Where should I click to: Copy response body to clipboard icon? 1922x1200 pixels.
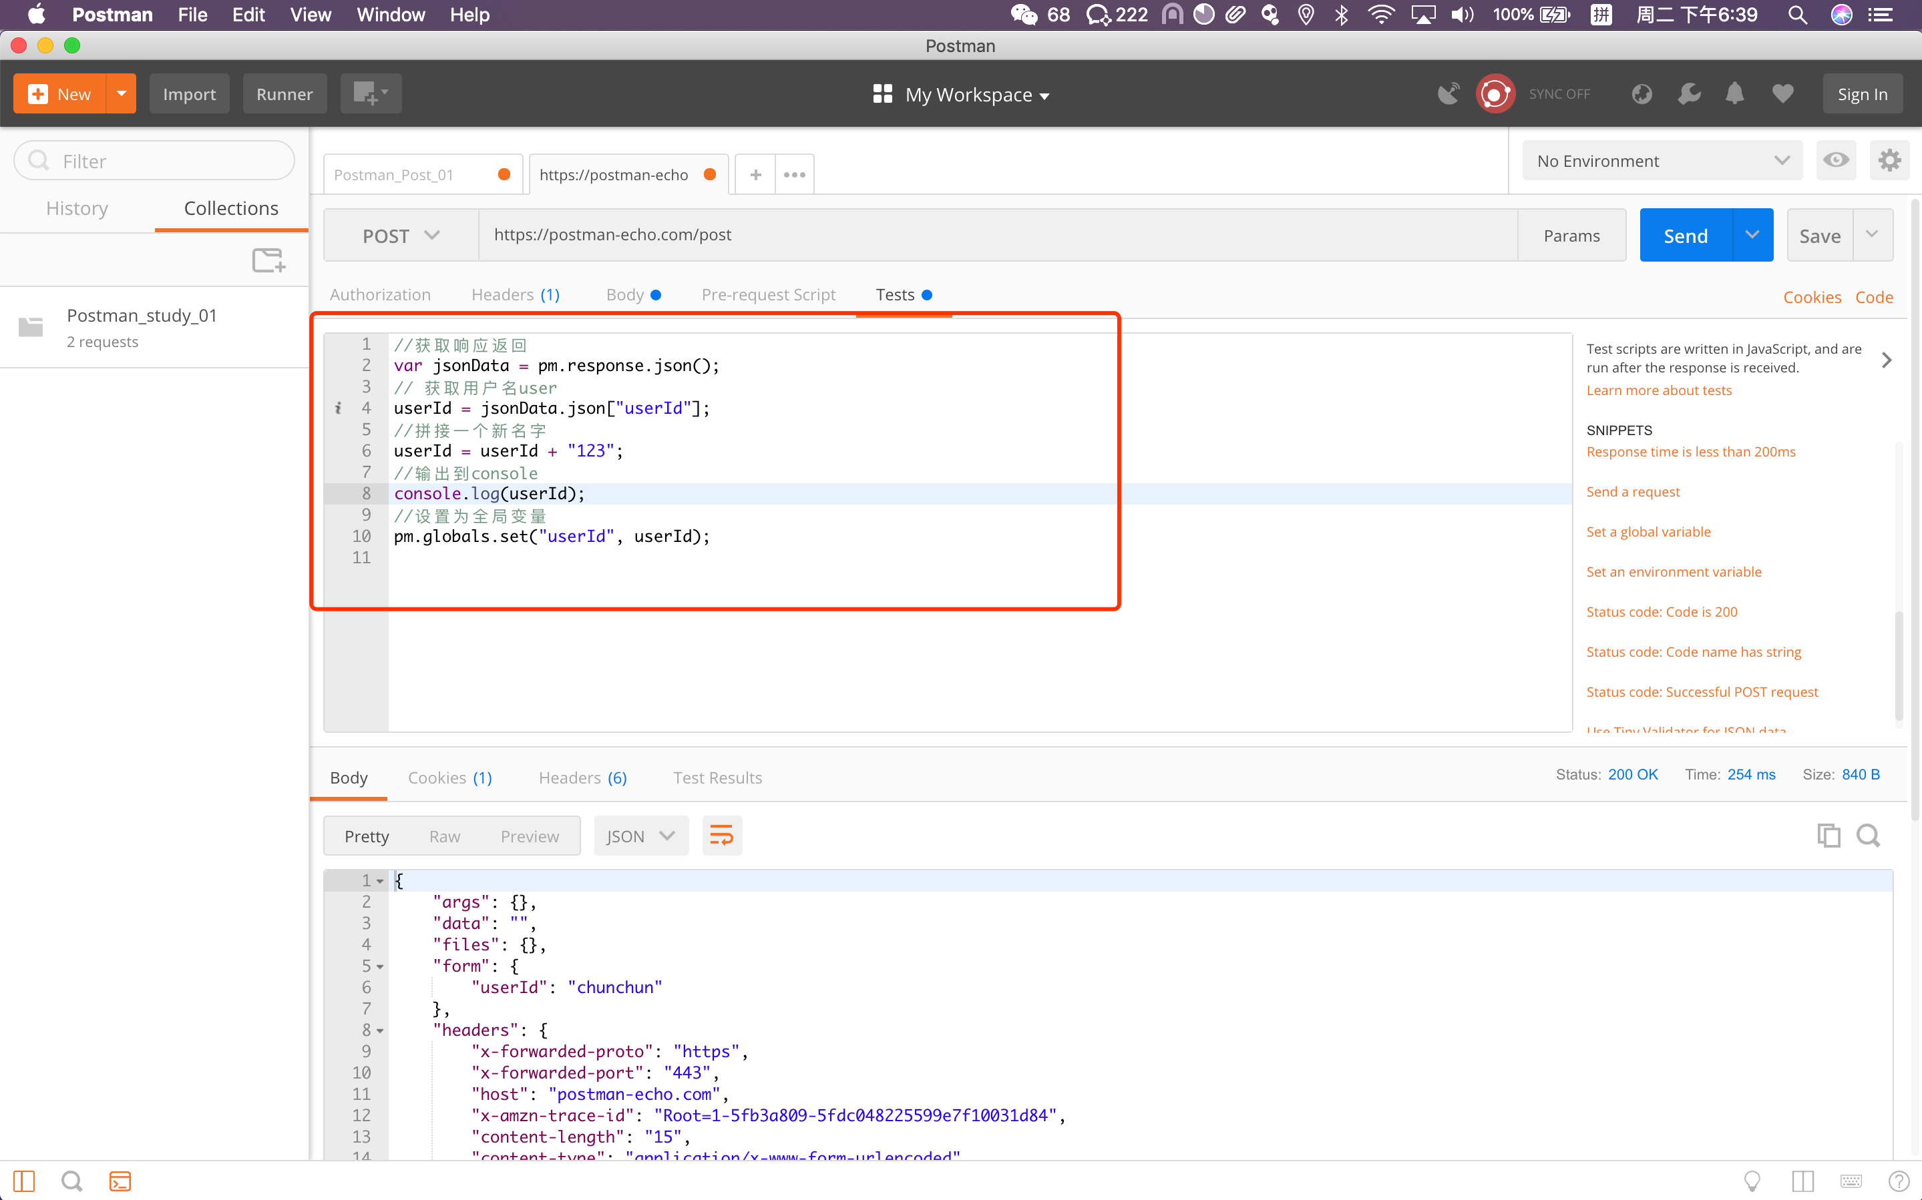(1829, 836)
